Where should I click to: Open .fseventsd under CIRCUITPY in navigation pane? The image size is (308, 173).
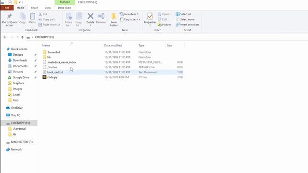tap(19, 129)
